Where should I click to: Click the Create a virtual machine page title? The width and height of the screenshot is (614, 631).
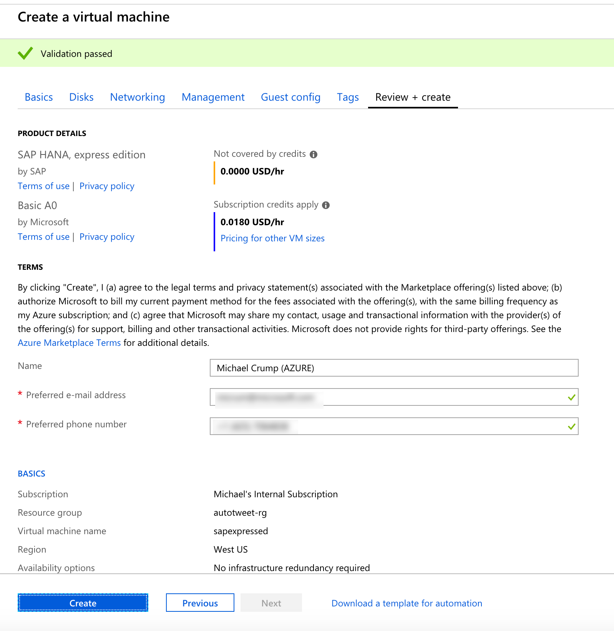pyautogui.click(x=94, y=17)
